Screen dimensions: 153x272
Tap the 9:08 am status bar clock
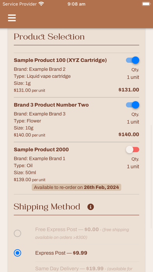tap(76, 4)
